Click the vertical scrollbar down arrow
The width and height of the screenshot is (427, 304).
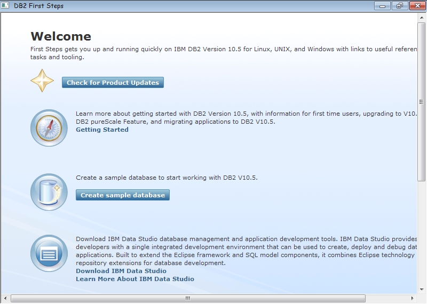422,289
